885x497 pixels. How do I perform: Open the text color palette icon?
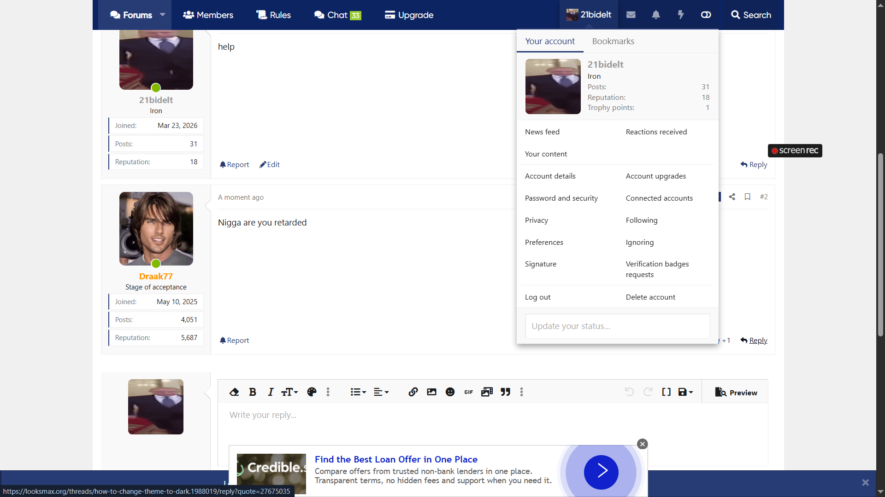coord(312,392)
